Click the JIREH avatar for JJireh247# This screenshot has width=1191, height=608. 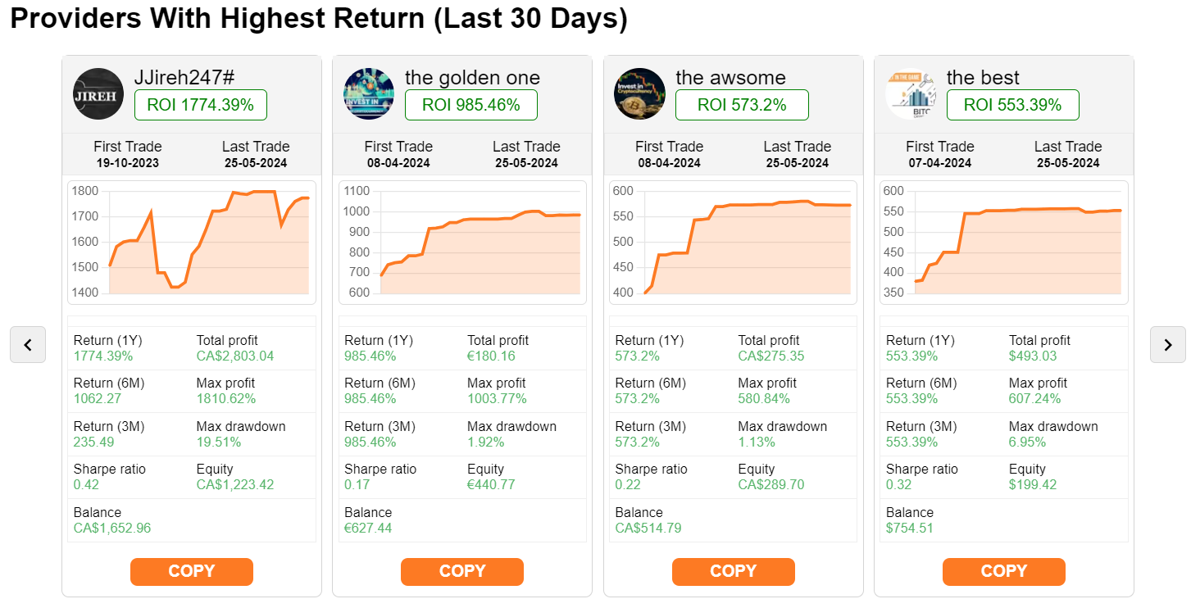[98, 93]
